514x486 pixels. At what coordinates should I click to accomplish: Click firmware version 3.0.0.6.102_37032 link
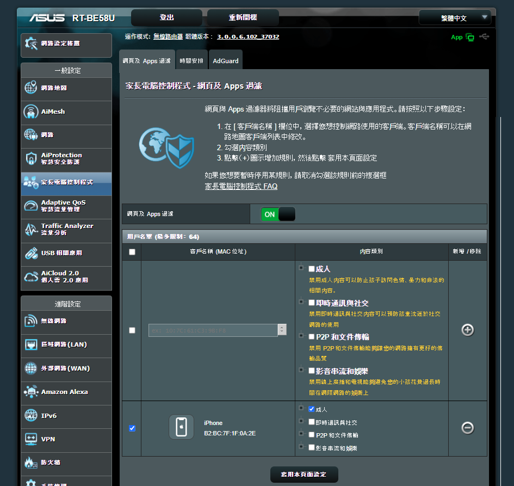point(248,36)
